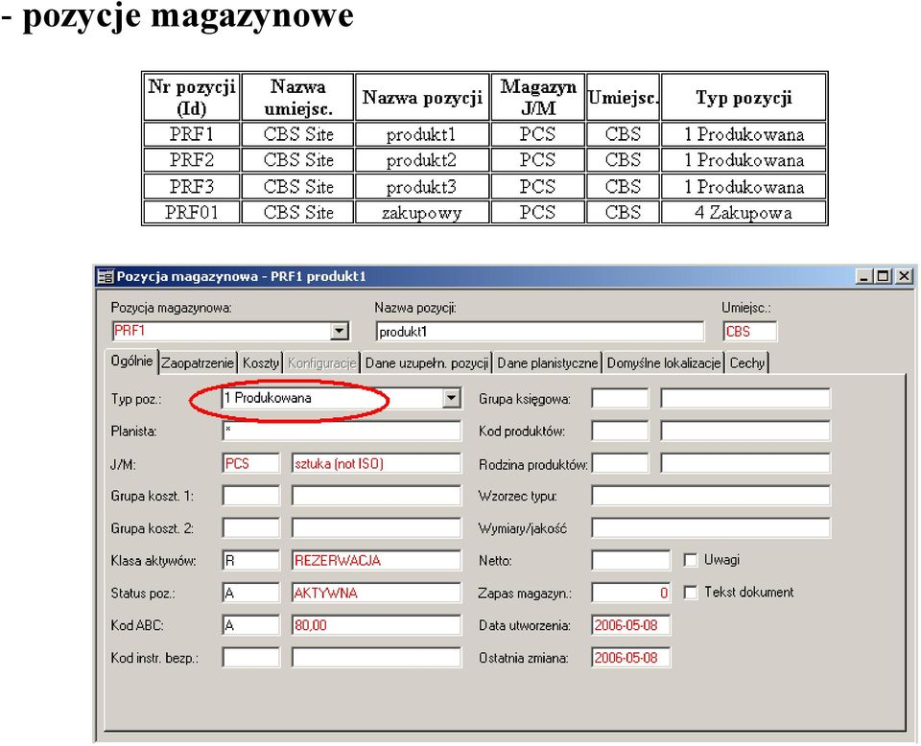921x746 pixels.
Task: Switch to the Ogólnie tab
Action: pyautogui.click(x=132, y=361)
